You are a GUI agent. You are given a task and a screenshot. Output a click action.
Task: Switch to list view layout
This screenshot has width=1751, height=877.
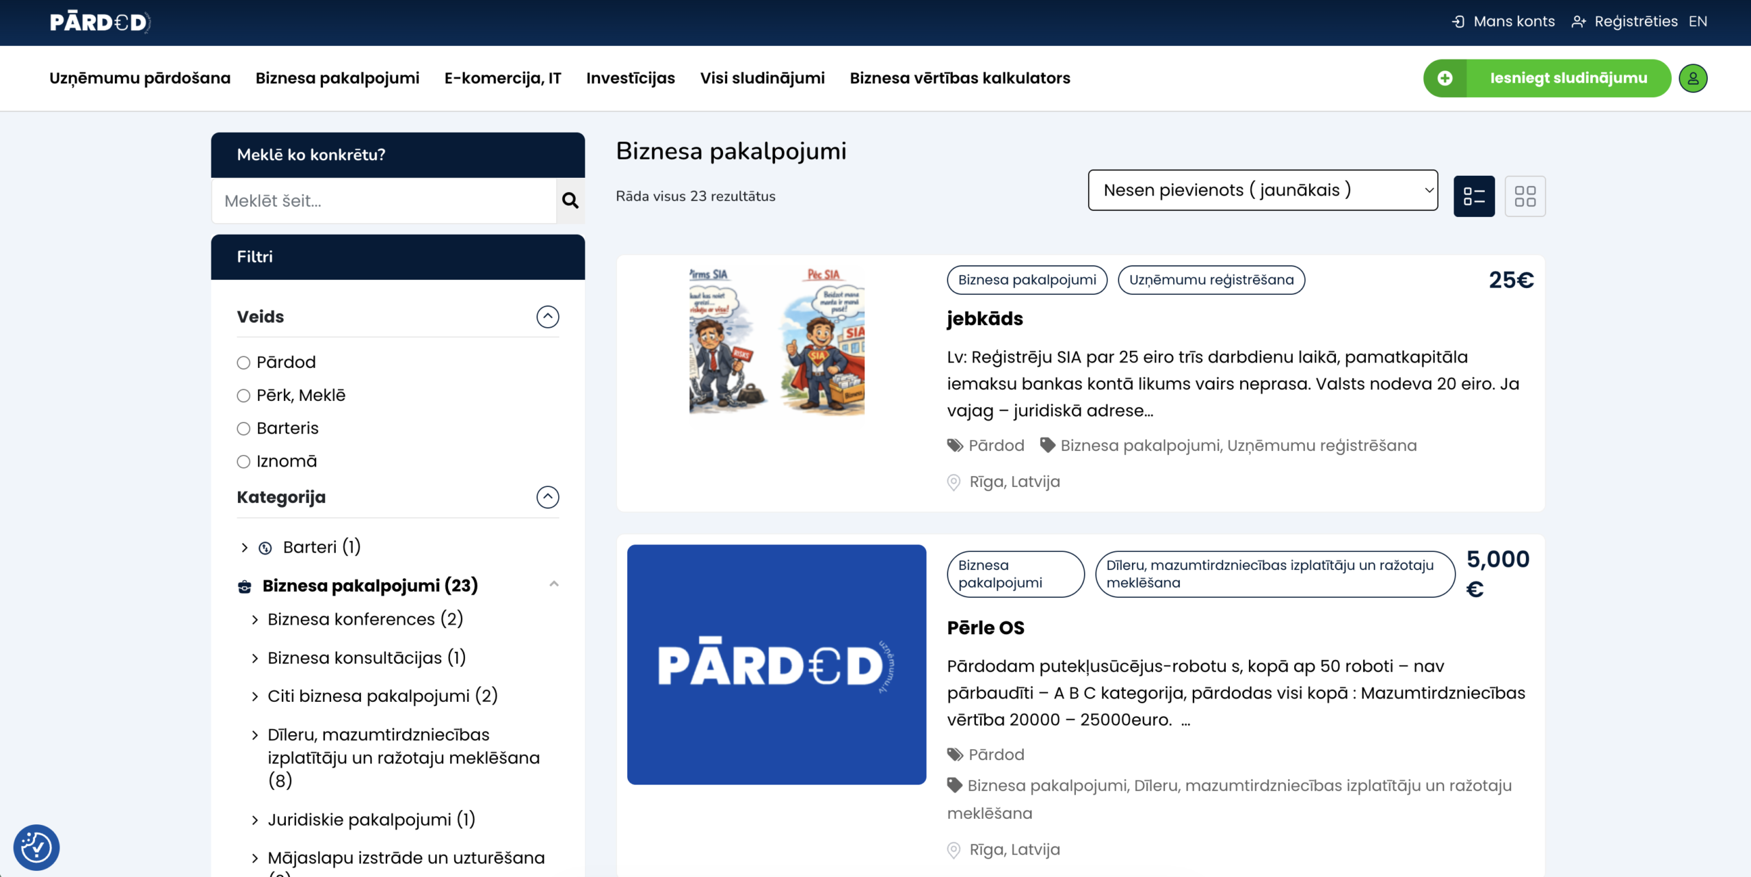pos(1473,196)
